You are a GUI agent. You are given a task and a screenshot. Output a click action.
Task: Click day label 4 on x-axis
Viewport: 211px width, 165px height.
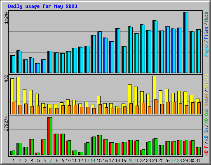pos(32,160)
